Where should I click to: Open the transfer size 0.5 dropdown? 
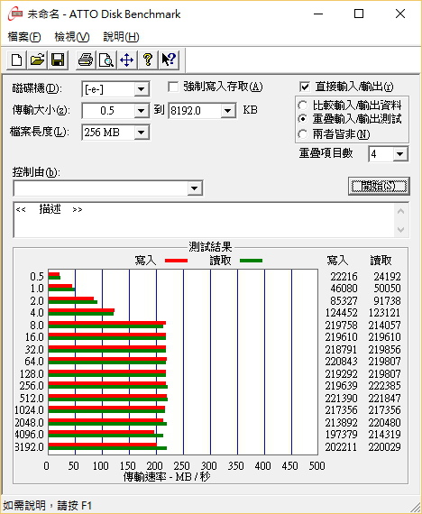142,111
